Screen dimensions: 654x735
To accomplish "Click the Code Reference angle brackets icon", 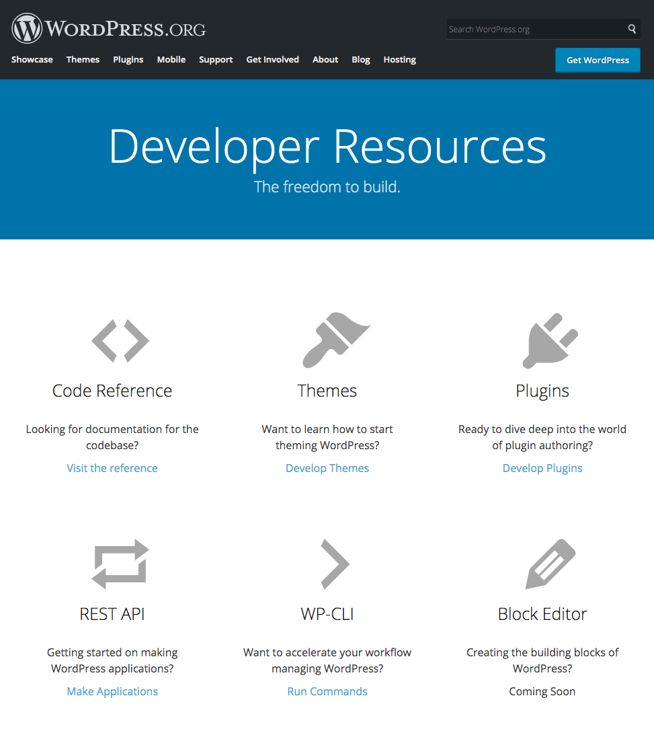I will coord(120,341).
